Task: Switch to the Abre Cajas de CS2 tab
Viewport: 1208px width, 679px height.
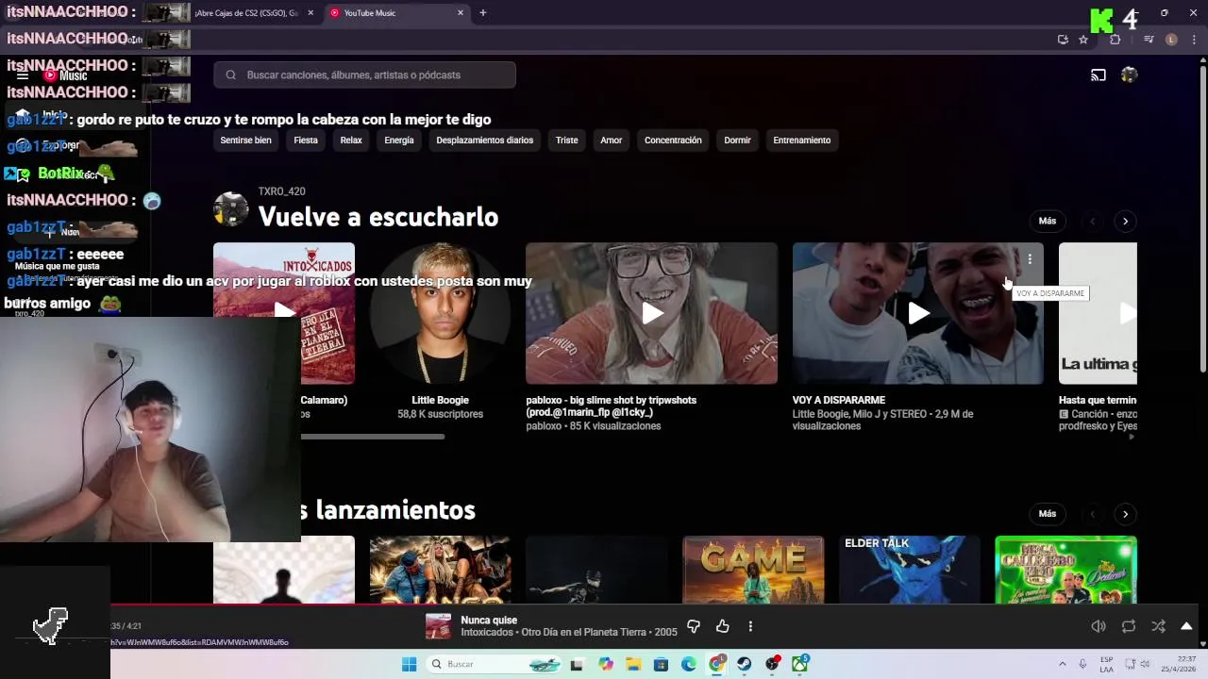Action: coord(245,12)
